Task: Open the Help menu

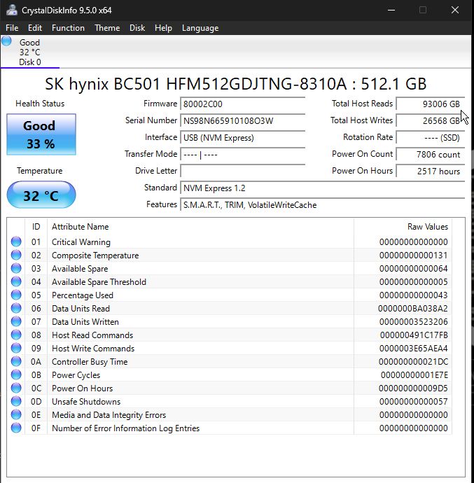Action: click(163, 28)
